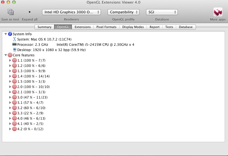Expand the 4.2 version entry

10,129
